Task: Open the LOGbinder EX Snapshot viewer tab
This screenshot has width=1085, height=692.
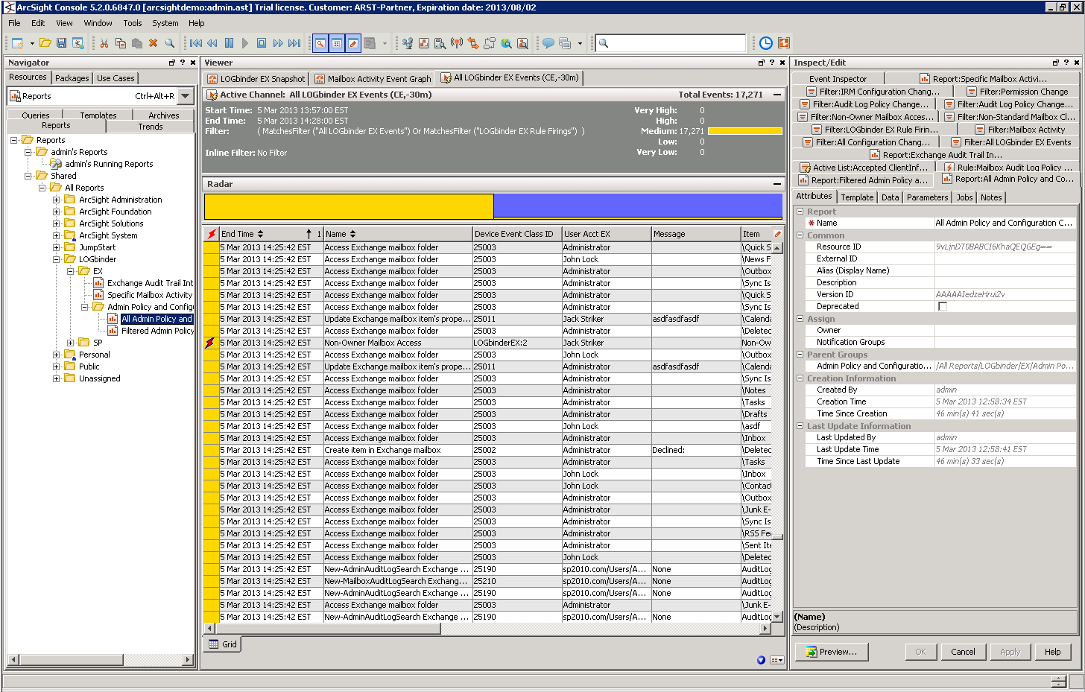Action: [x=256, y=78]
